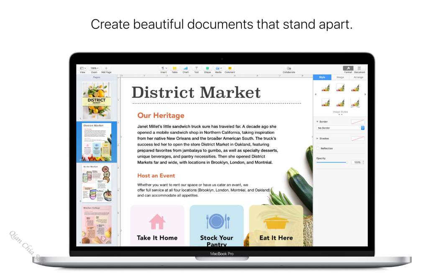Click the Shadow preview swatch
The height and width of the screenshot is (273, 441).
pyautogui.click(x=358, y=138)
